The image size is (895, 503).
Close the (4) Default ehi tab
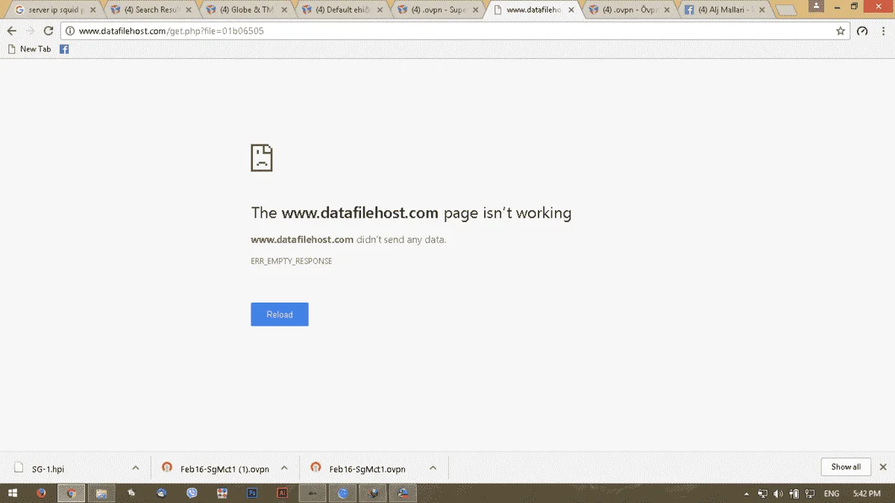pos(380,10)
